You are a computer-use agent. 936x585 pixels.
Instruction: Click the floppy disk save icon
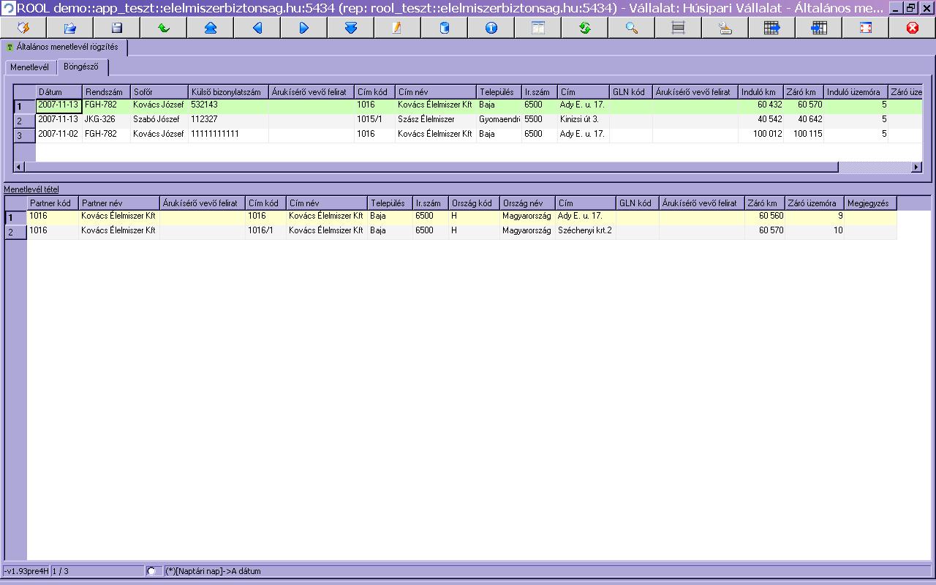point(116,28)
